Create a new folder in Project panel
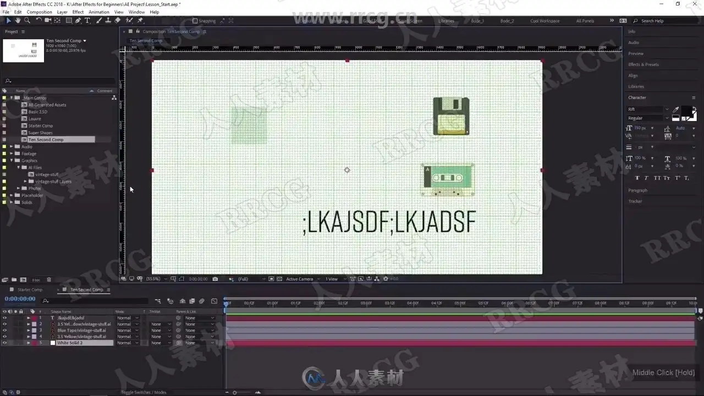The image size is (704, 396). coord(15,280)
